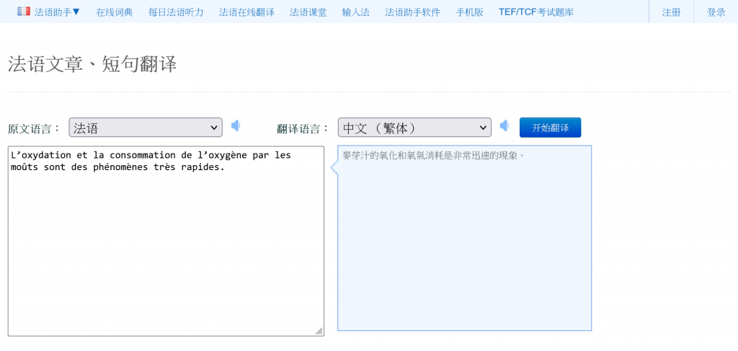Click the 登录 login link
Image resolution: width=738 pixels, height=351 pixels.
click(716, 12)
